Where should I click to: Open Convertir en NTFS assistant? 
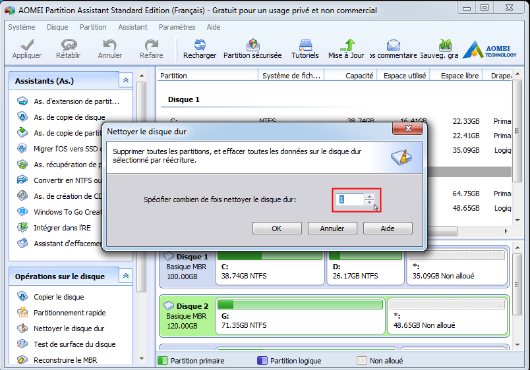pyautogui.click(x=59, y=180)
